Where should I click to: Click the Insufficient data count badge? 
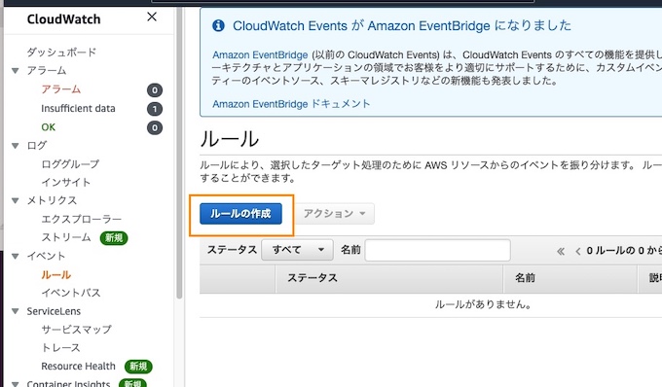[155, 109]
